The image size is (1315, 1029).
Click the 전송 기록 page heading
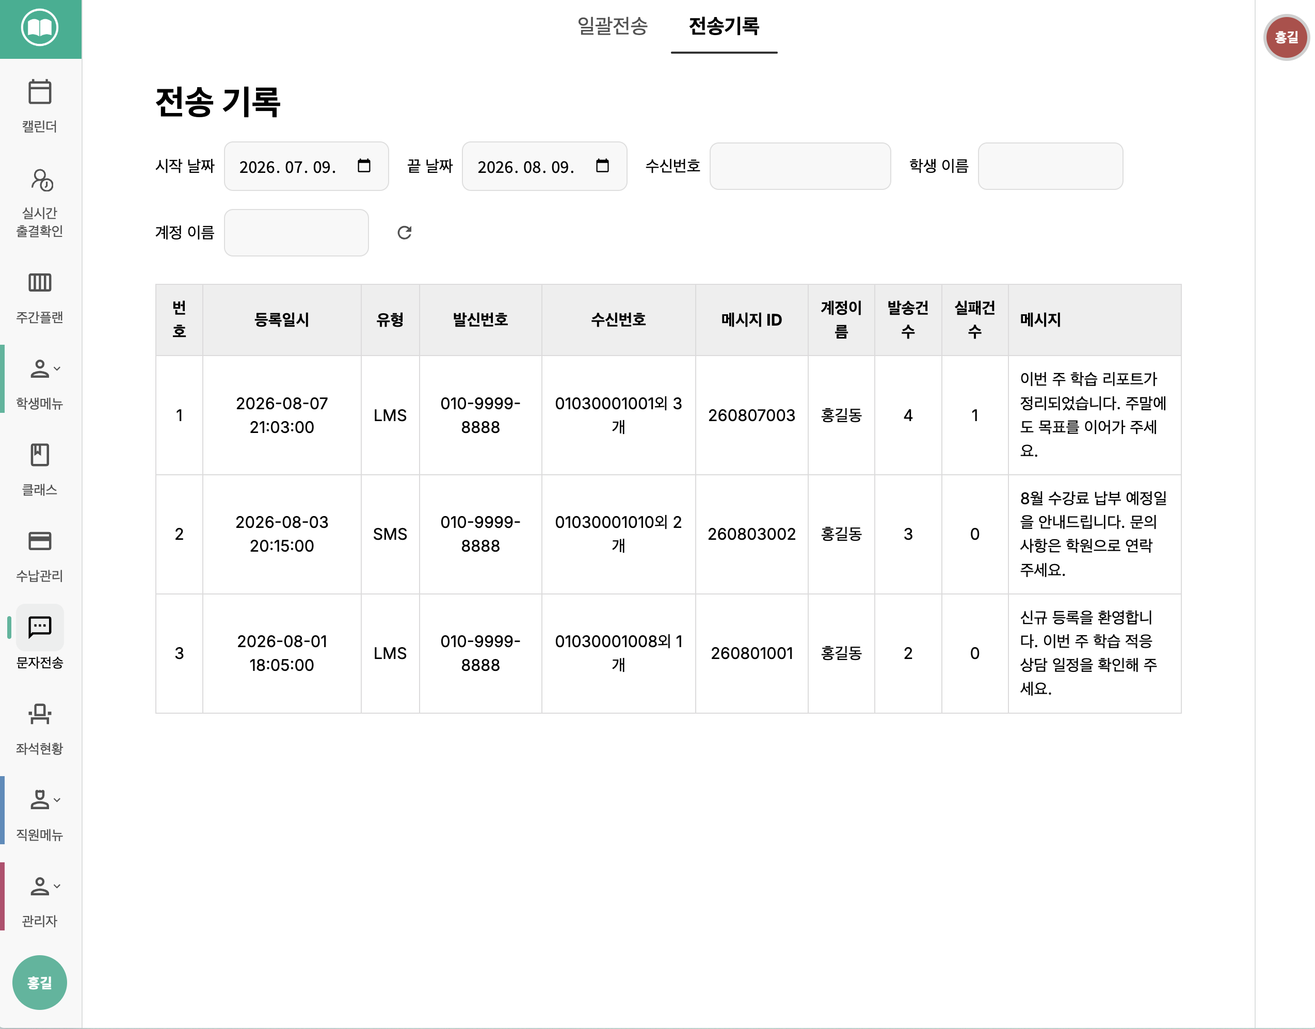pos(217,102)
